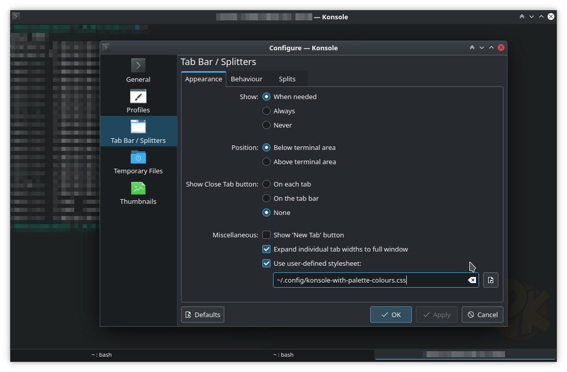The height and width of the screenshot is (372, 567).
Task: Maximize the Configure dialog
Action: 491,48
